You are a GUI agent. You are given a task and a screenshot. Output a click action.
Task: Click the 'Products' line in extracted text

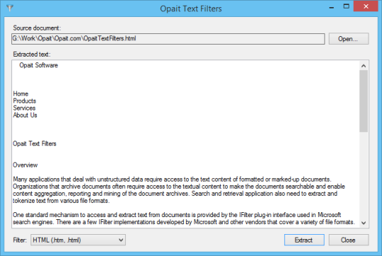[x=24, y=101]
